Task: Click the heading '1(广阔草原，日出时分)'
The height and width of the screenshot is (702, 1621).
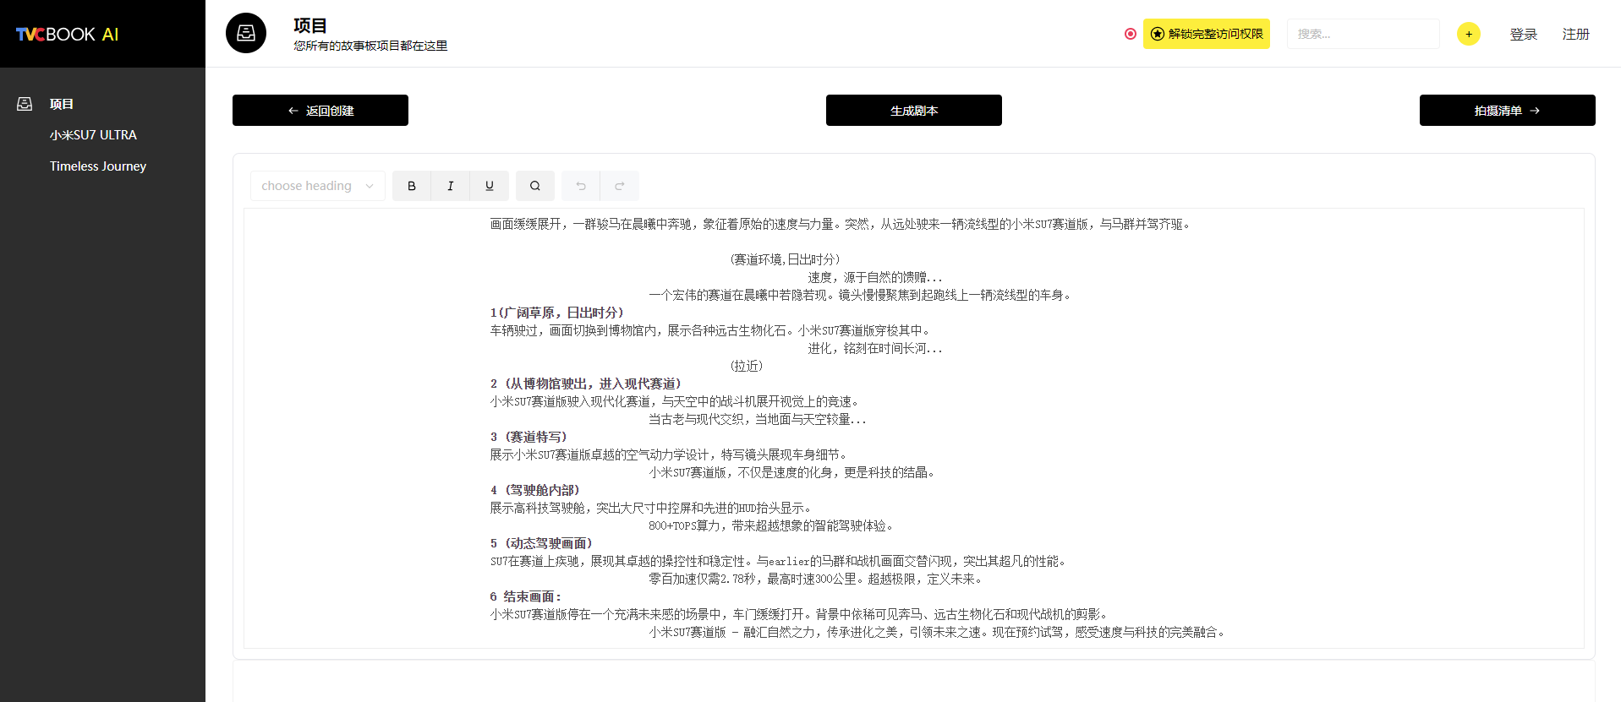Action: click(556, 313)
